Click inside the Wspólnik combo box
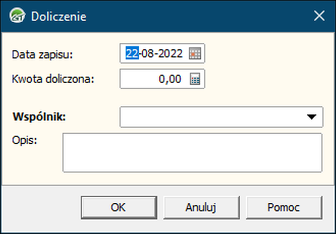 pyautogui.click(x=212, y=117)
